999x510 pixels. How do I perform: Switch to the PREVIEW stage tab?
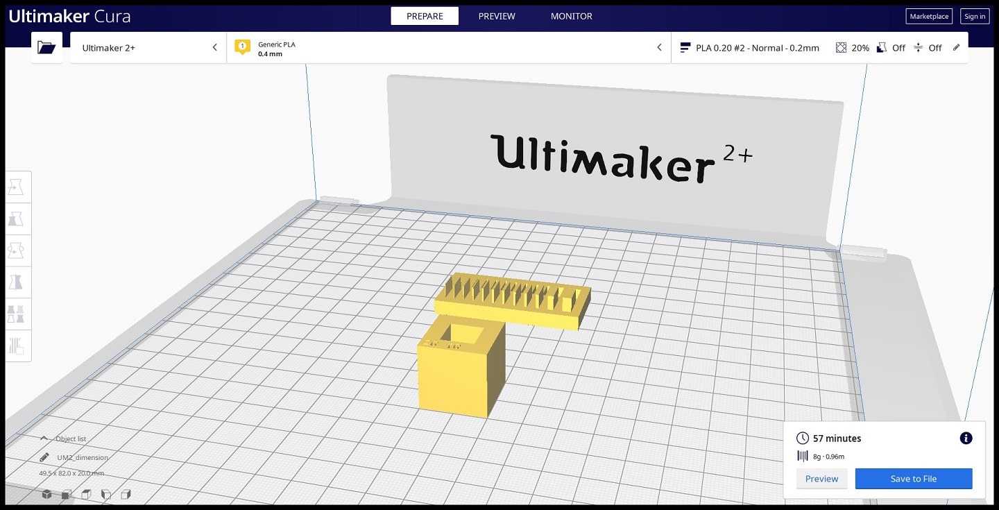[x=497, y=16]
